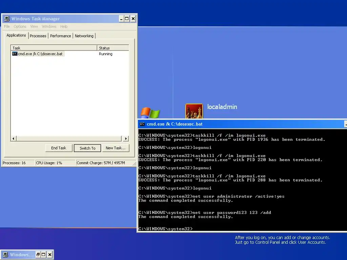This screenshot has height=260, width=347.
Task: Restore the minimized Windows Task Manager bar
Action: click(x=38, y=255)
